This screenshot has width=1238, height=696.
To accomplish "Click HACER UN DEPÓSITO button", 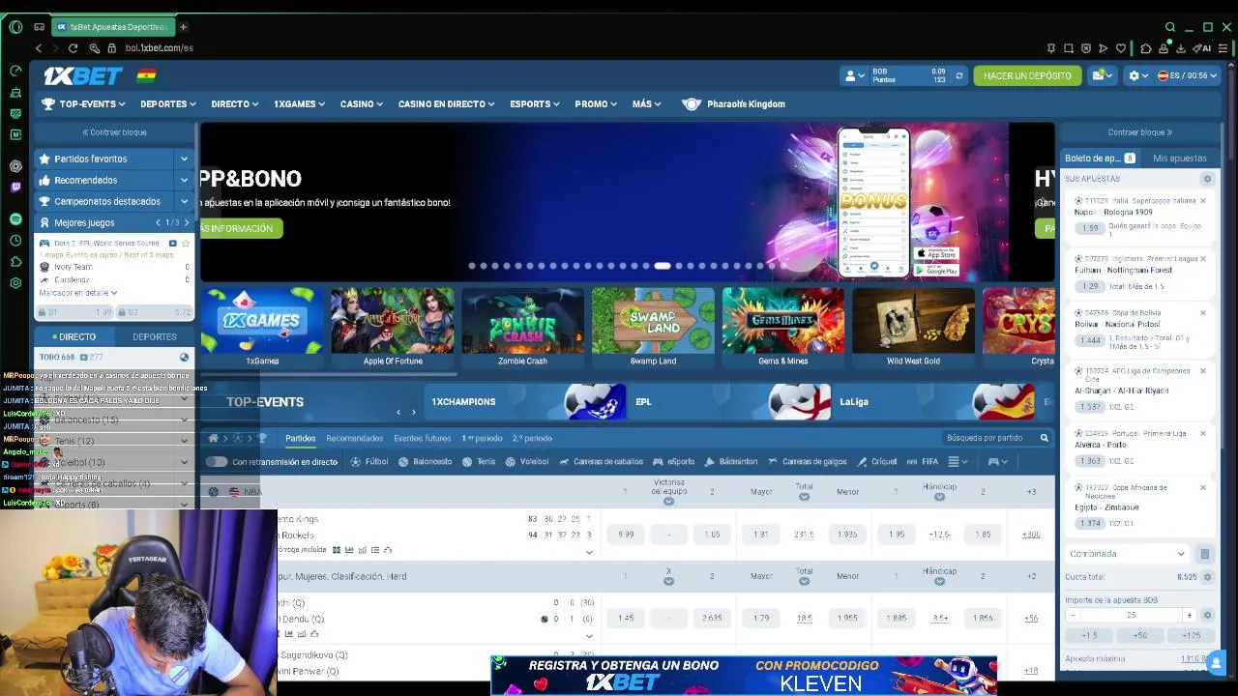I will [x=1027, y=75].
